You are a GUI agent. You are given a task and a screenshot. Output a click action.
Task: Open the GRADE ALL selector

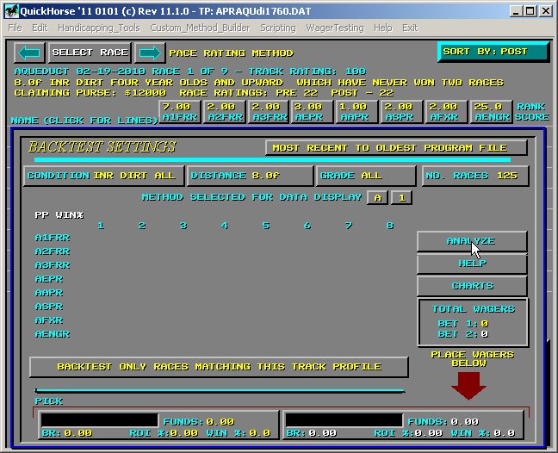366,176
